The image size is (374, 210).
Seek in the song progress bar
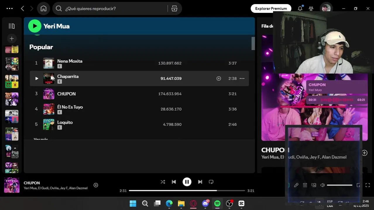point(187,190)
